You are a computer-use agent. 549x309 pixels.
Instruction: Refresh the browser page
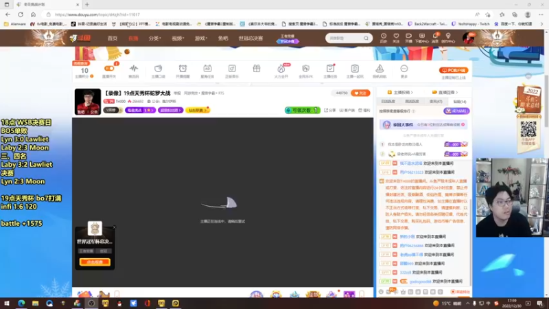[21, 14]
